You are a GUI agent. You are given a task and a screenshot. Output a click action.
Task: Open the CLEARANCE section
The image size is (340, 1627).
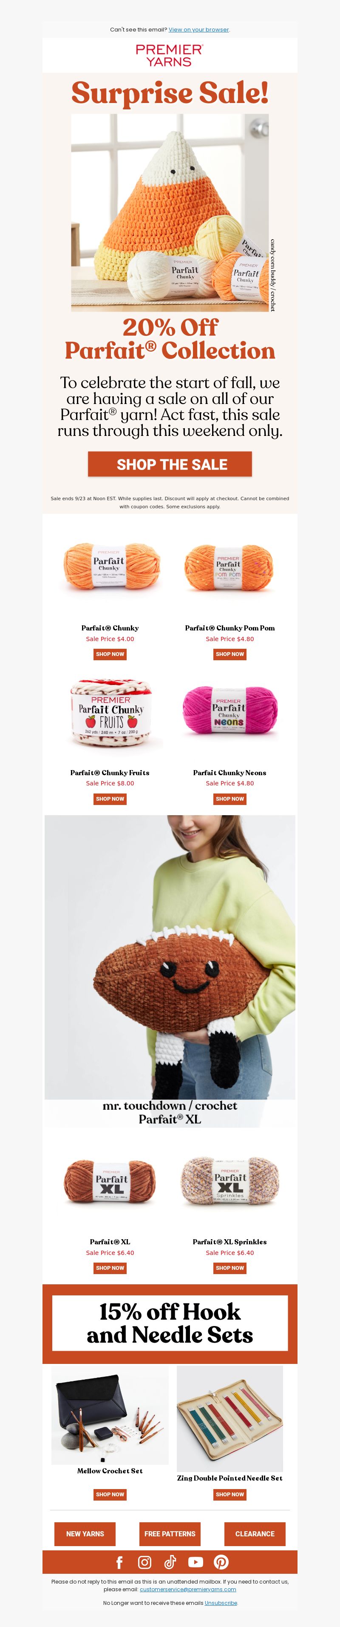[x=255, y=1533]
